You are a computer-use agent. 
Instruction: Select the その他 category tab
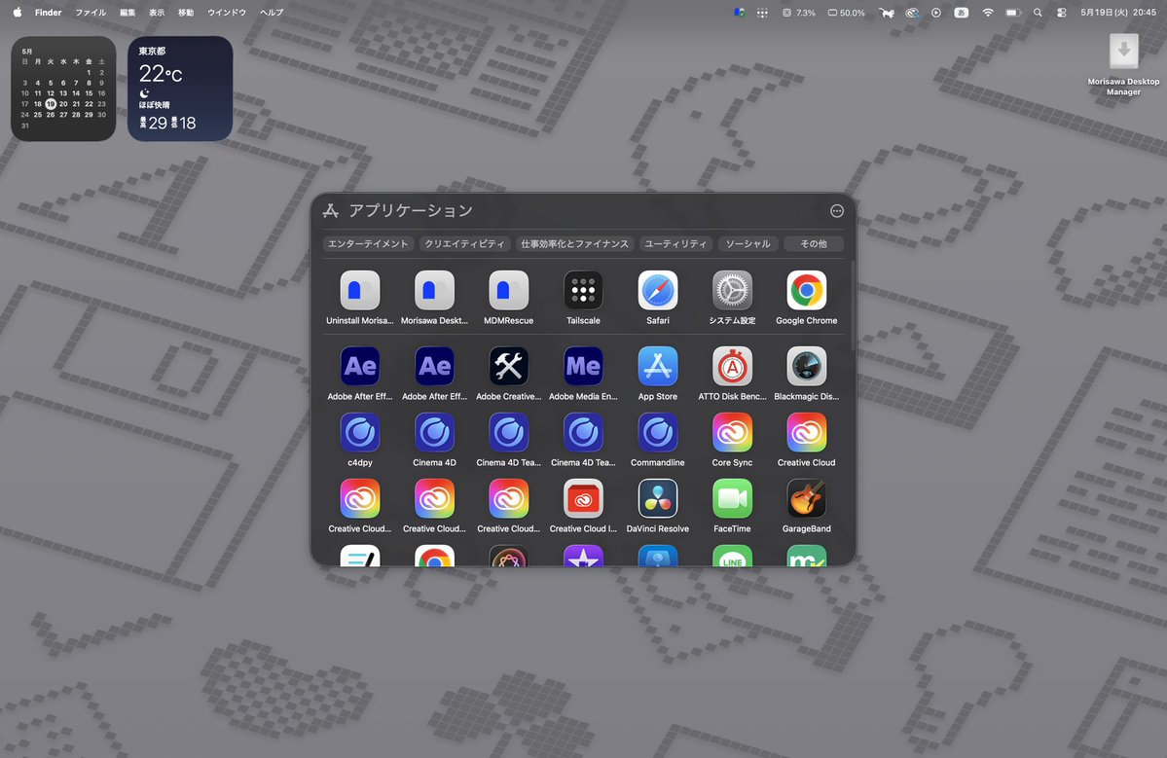pos(814,244)
